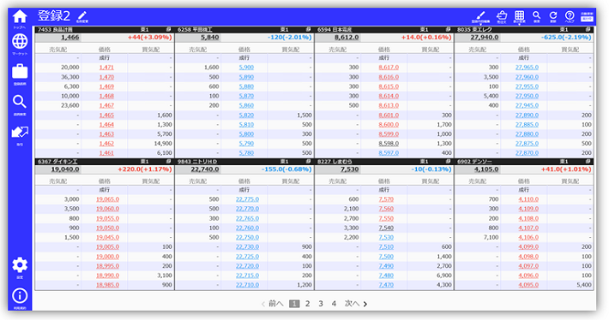Click the top toolbar magnifier search icon

536,16
